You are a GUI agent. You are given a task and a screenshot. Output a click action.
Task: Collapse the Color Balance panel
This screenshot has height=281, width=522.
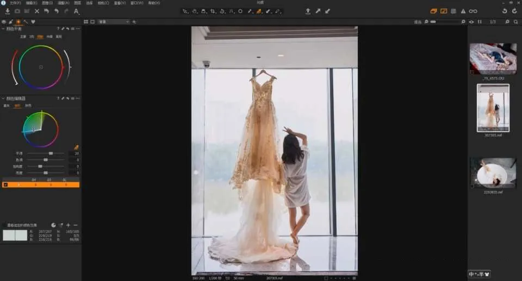click(3, 29)
